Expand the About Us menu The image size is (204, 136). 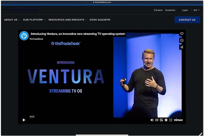12,20
